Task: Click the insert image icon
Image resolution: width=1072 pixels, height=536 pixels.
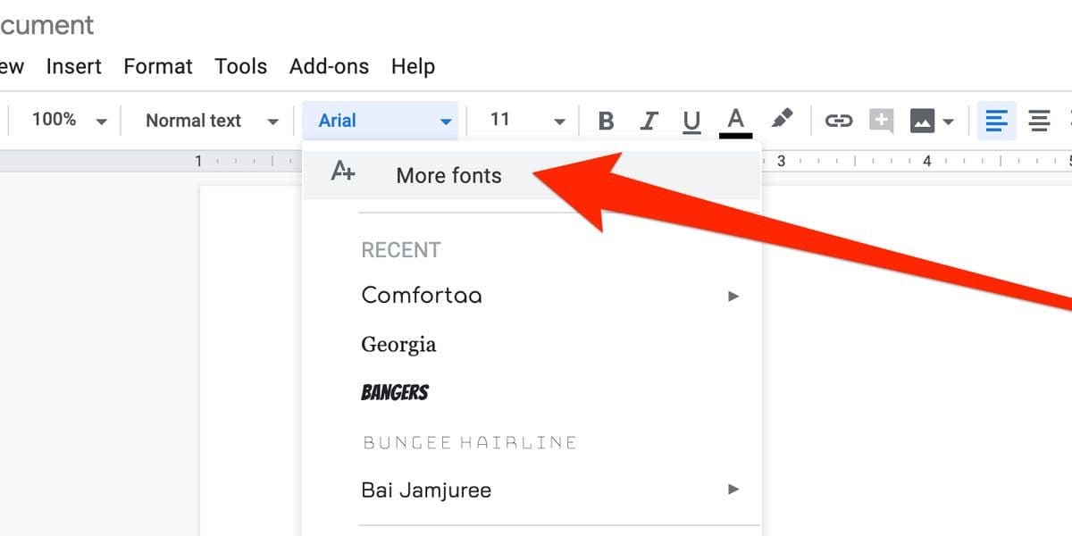Action: [923, 121]
